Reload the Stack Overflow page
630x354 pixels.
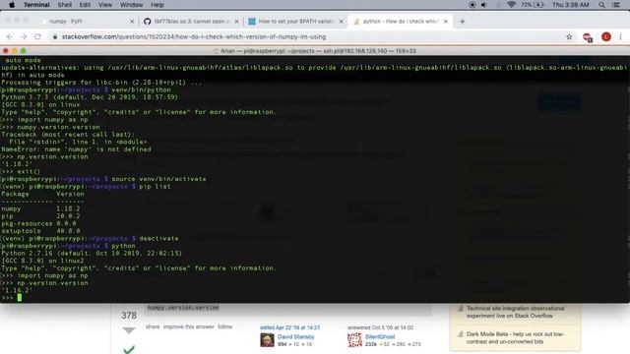point(37,36)
